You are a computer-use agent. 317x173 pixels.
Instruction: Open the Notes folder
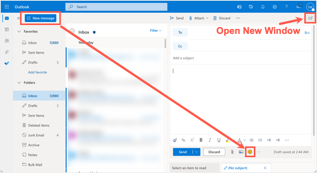click(39, 155)
